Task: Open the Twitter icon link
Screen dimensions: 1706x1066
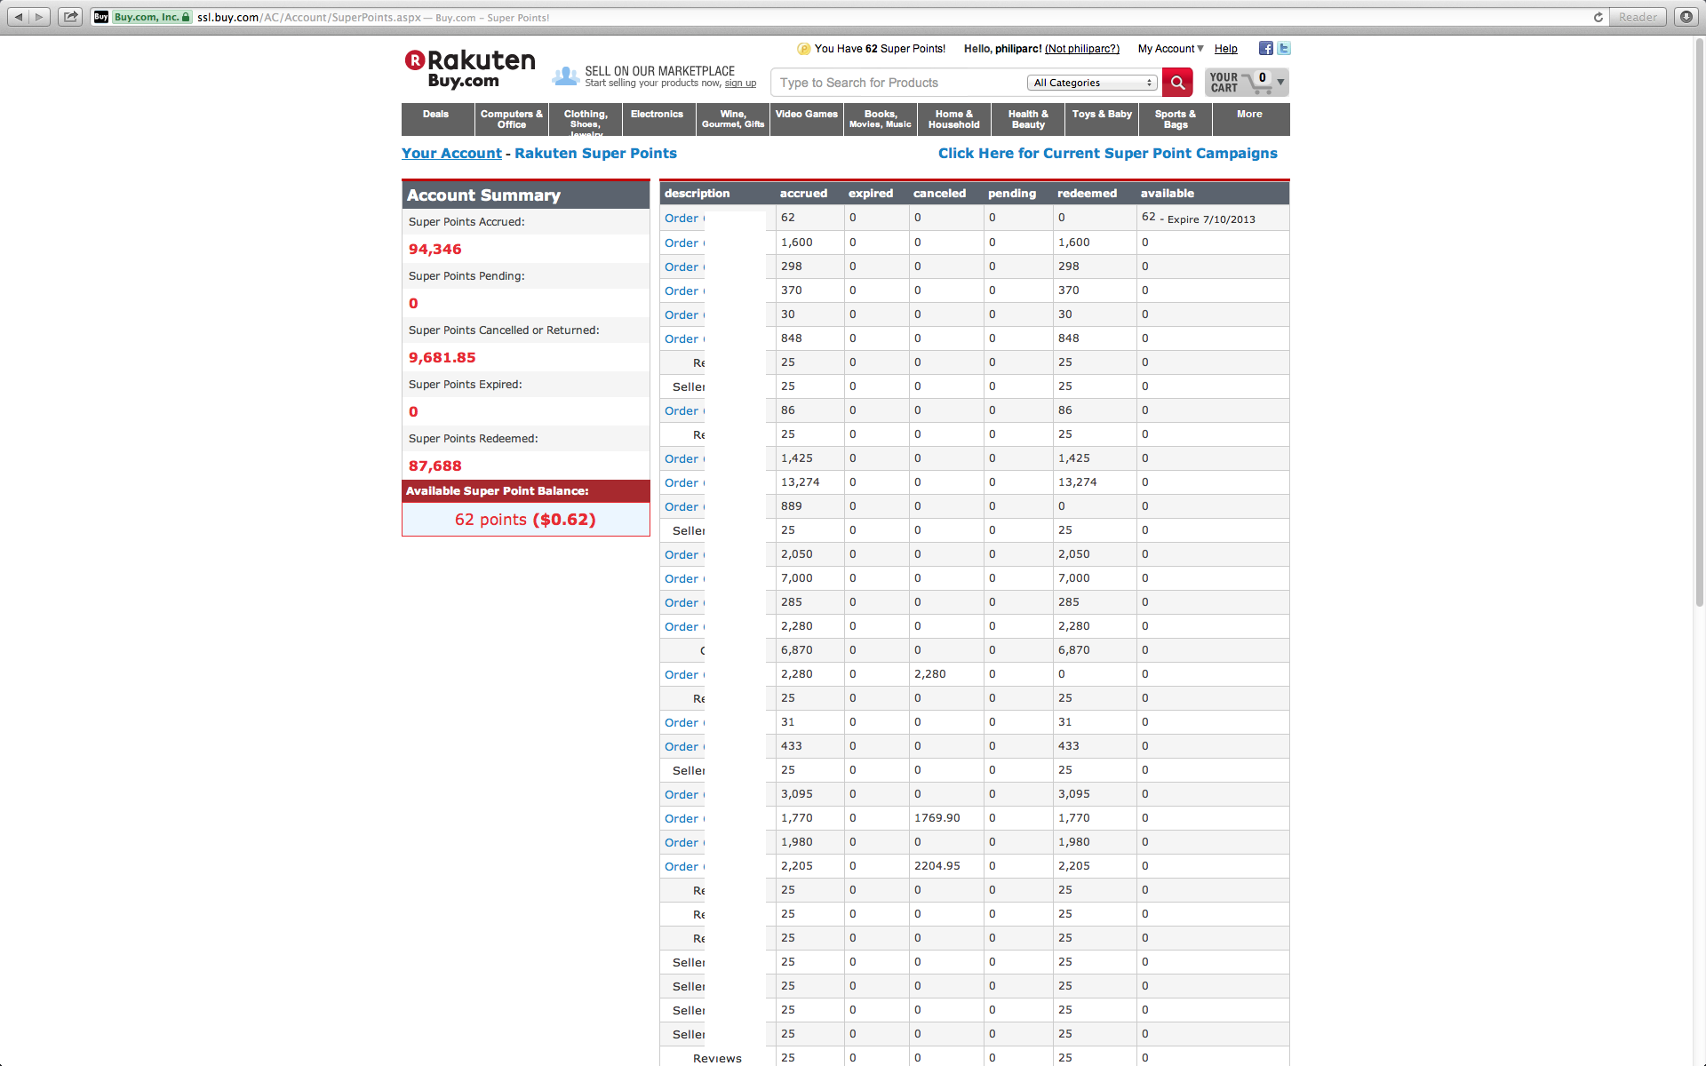Action: 1283,49
